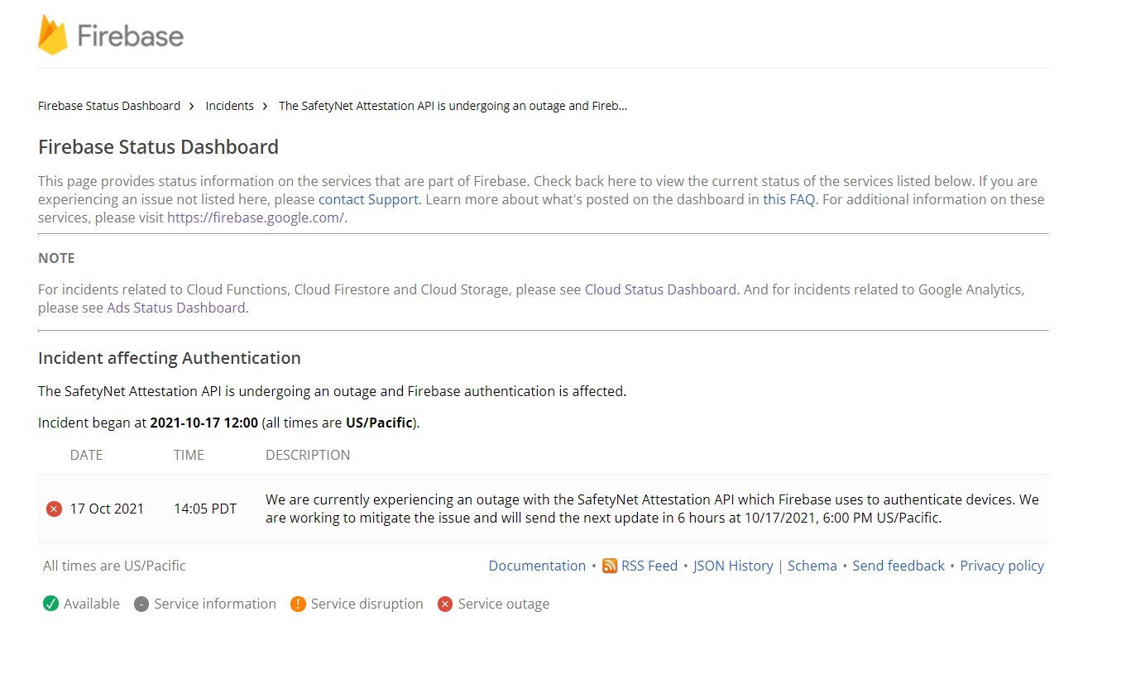Click the DATE column header
Image resolution: width=1131 pixels, height=688 pixels.
click(87, 455)
